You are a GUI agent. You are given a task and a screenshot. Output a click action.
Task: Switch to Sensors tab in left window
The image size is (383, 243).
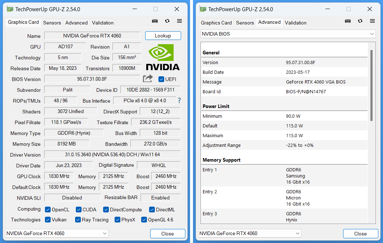tap(52, 23)
